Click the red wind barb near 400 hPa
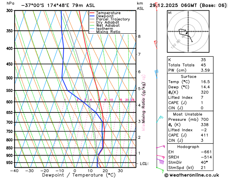Viewport: 230px width, 178px height. coord(156,45)
